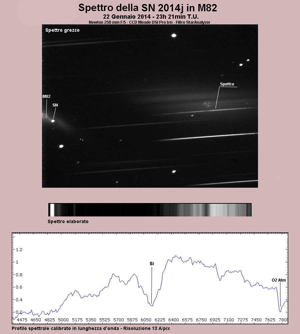The width and height of the screenshot is (300, 334).
Task: Click the y-axis value '0.4'
Action: click(x=19, y=300)
